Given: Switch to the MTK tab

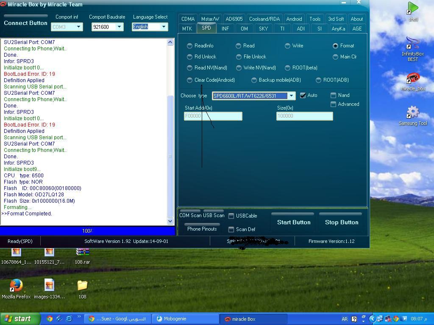Looking at the screenshot, I should pyautogui.click(x=187, y=28).
